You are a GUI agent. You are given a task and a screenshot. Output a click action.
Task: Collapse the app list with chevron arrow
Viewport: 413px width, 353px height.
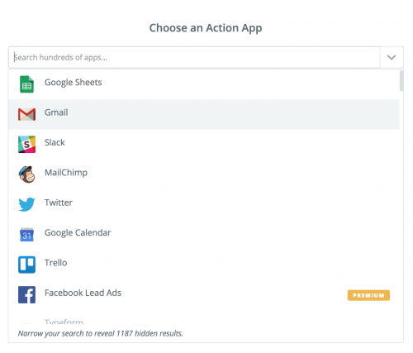[392, 57]
